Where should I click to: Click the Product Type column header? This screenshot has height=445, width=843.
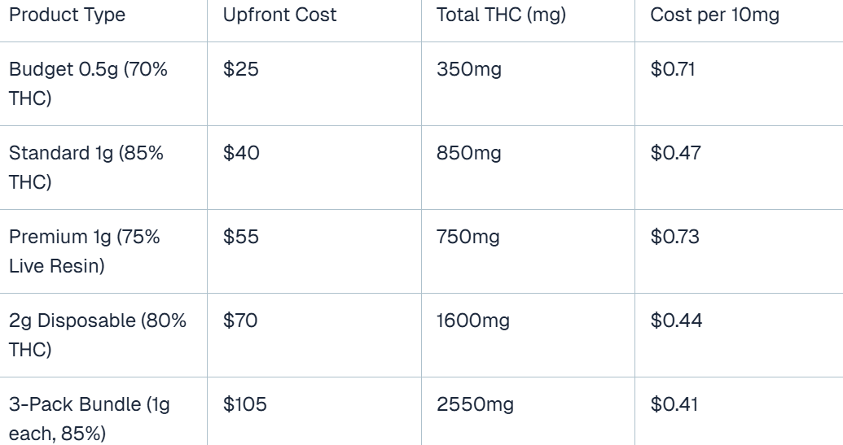(x=68, y=15)
